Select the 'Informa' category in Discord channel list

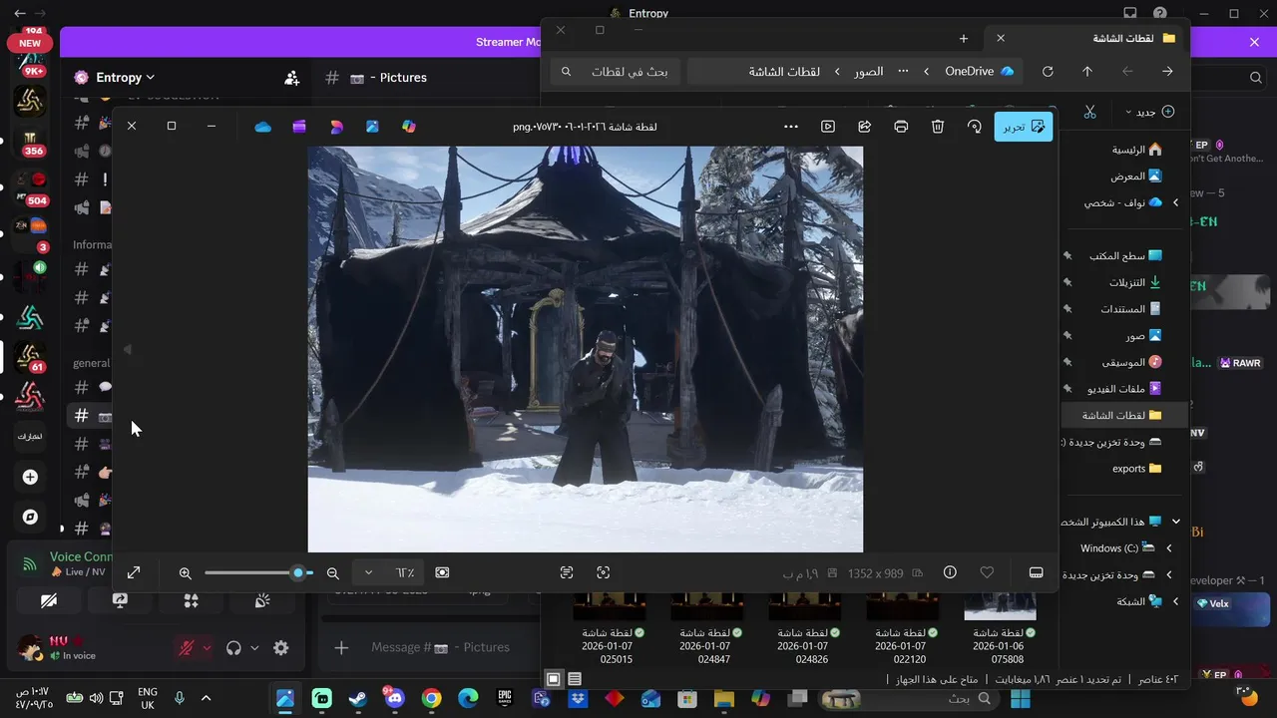point(92,244)
